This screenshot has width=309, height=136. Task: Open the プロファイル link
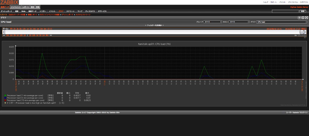293,2
